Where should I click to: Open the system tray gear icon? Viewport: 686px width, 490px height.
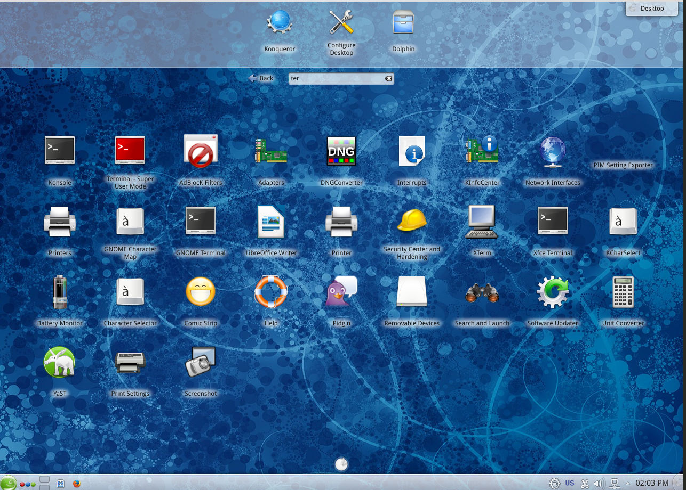pos(555,483)
